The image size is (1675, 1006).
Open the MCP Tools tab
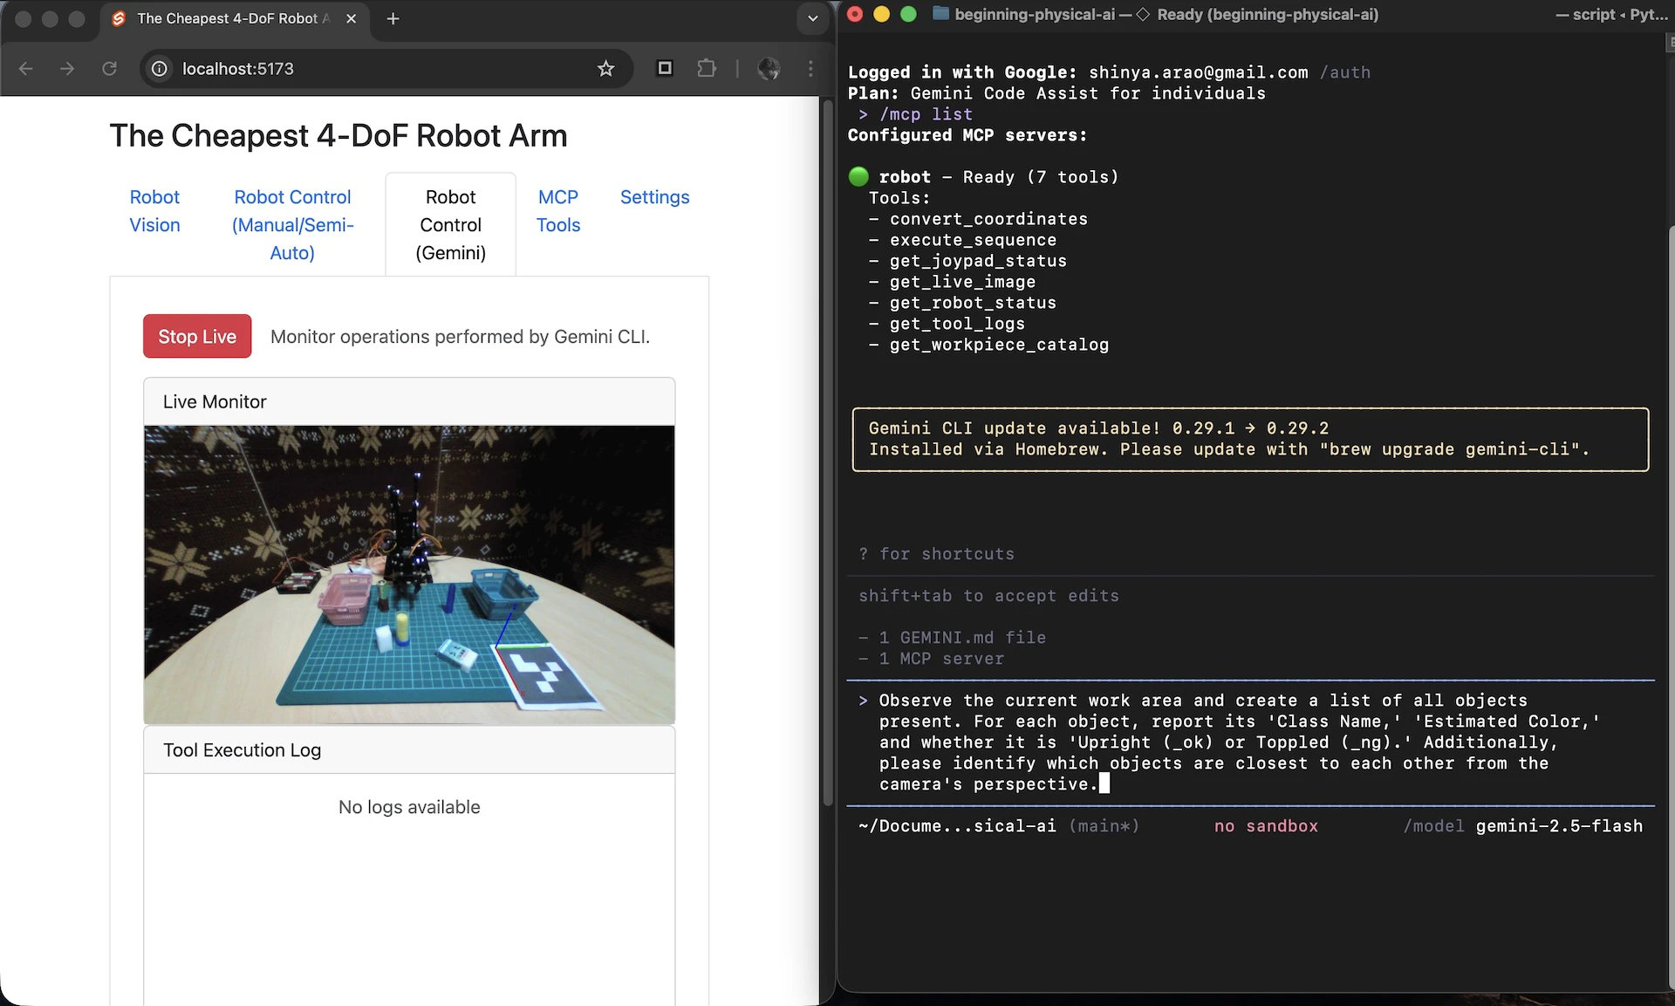[558, 211]
